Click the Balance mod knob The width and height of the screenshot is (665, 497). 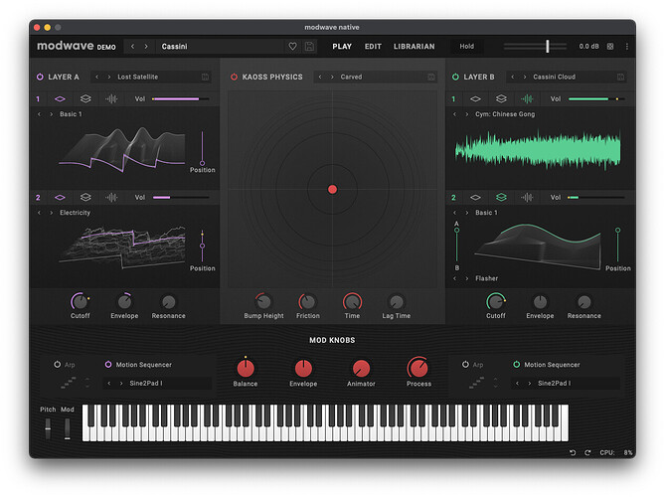coord(246,368)
